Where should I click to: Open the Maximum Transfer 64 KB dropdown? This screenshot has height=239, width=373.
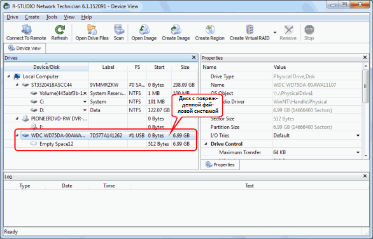[358, 152]
